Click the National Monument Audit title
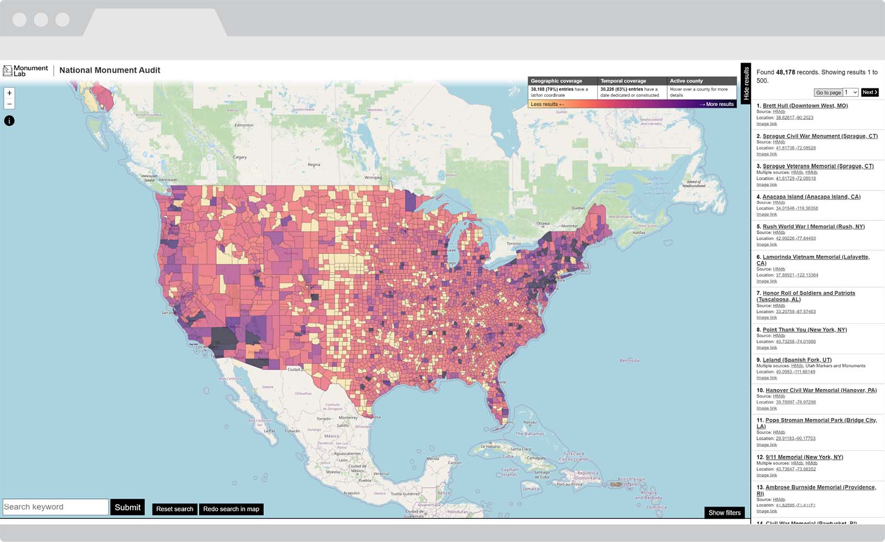The height and width of the screenshot is (542, 885). (110, 70)
